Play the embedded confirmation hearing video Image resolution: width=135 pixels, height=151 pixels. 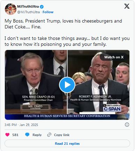(x=67, y=85)
